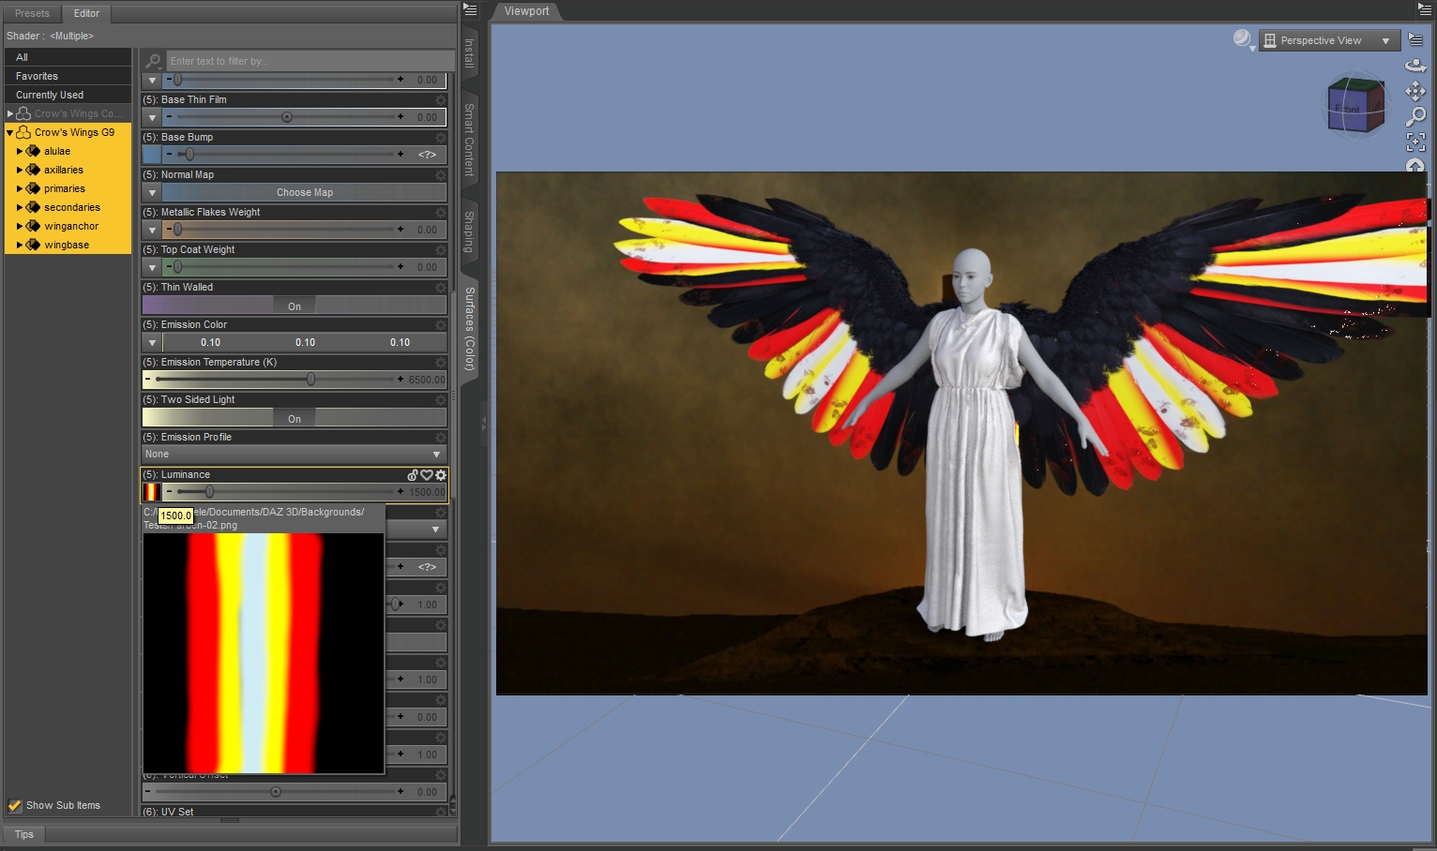1437x851 pixels.
Task: Open gear settings for Two Sided Light
Action: coord(441,399)
